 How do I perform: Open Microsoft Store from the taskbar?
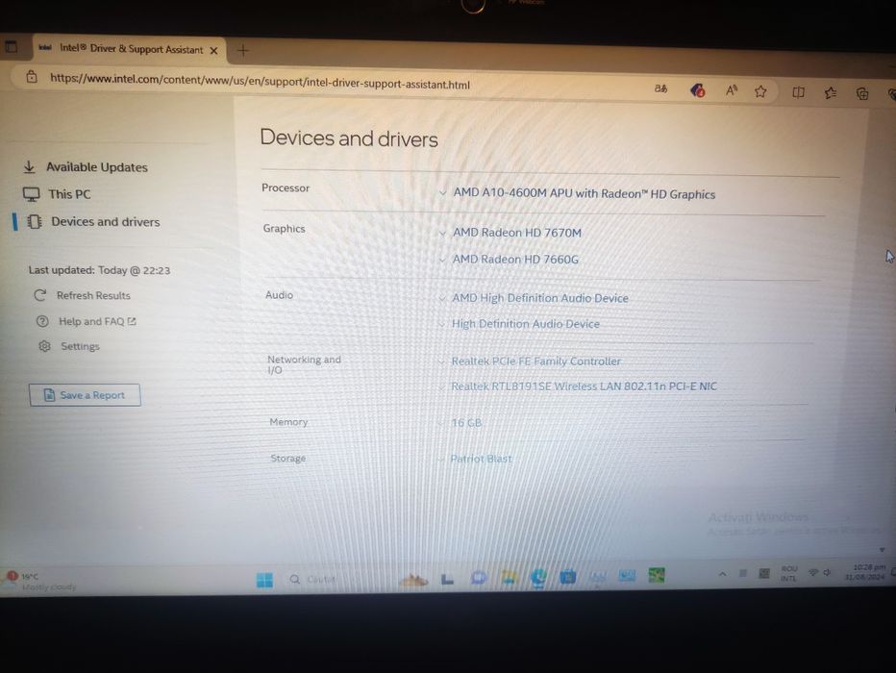[567, 577]
